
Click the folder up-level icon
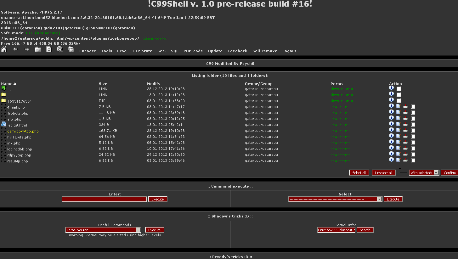tap(38, 49)
